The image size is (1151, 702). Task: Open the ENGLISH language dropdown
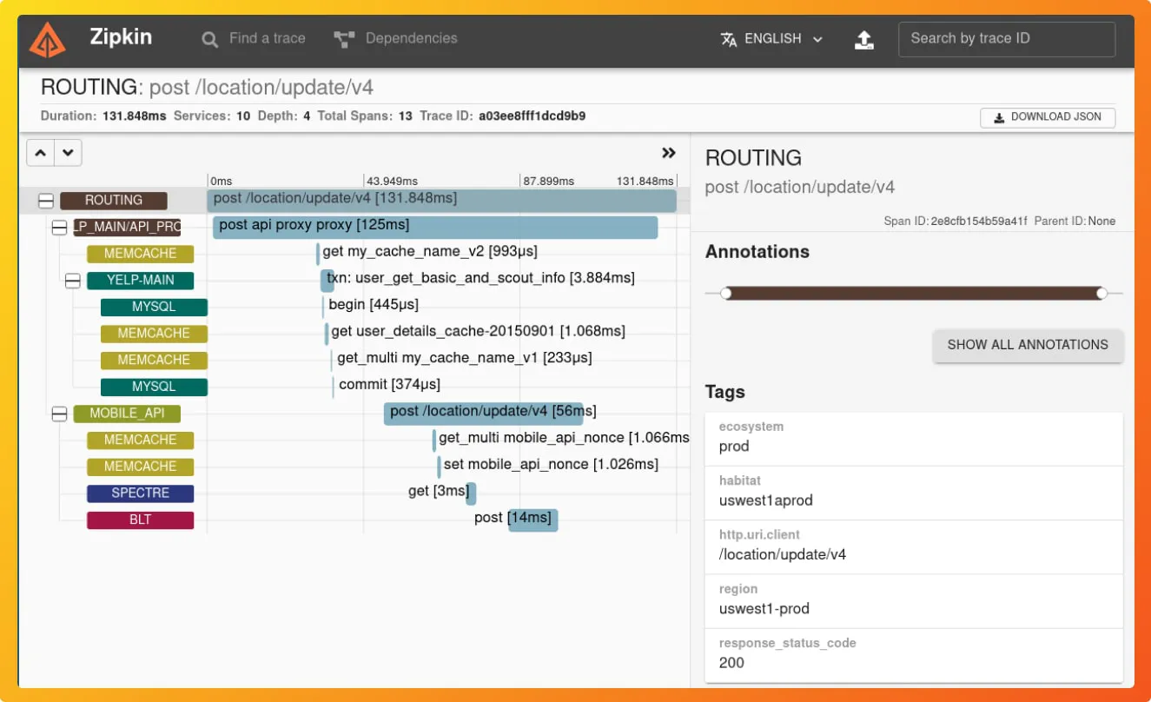coord(772,39)
